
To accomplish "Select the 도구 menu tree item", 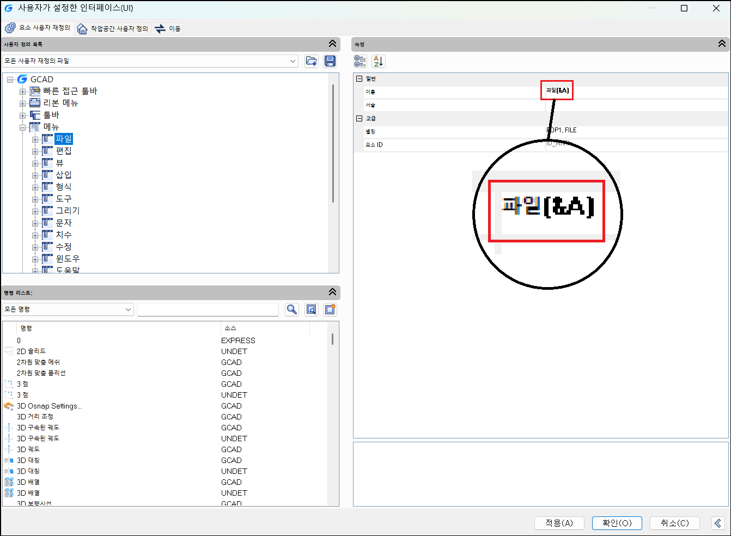I will (64, 199).
